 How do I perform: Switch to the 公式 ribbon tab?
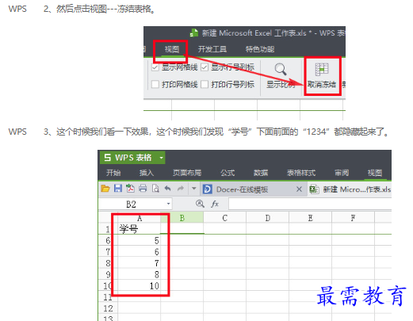[228, 173]
